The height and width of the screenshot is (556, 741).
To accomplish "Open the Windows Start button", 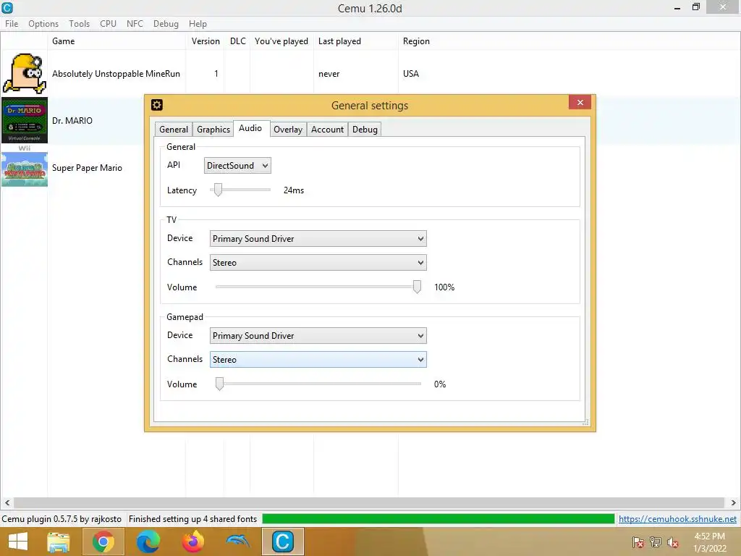I will [18, 542].
